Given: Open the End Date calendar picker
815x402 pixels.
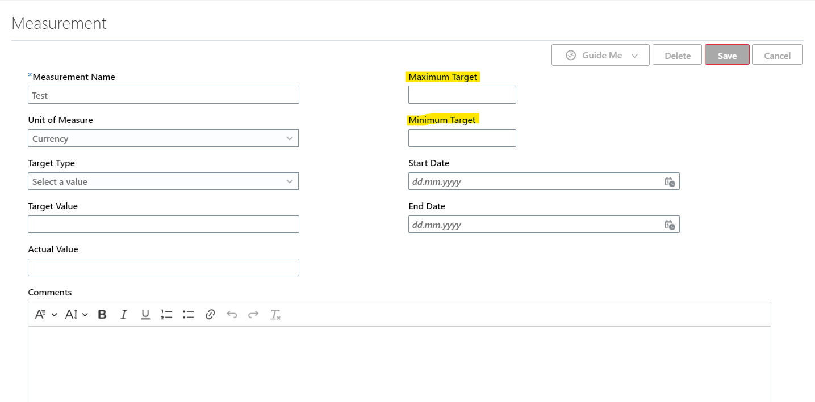Looking at the screenshot, I should (x=670, y=225).
